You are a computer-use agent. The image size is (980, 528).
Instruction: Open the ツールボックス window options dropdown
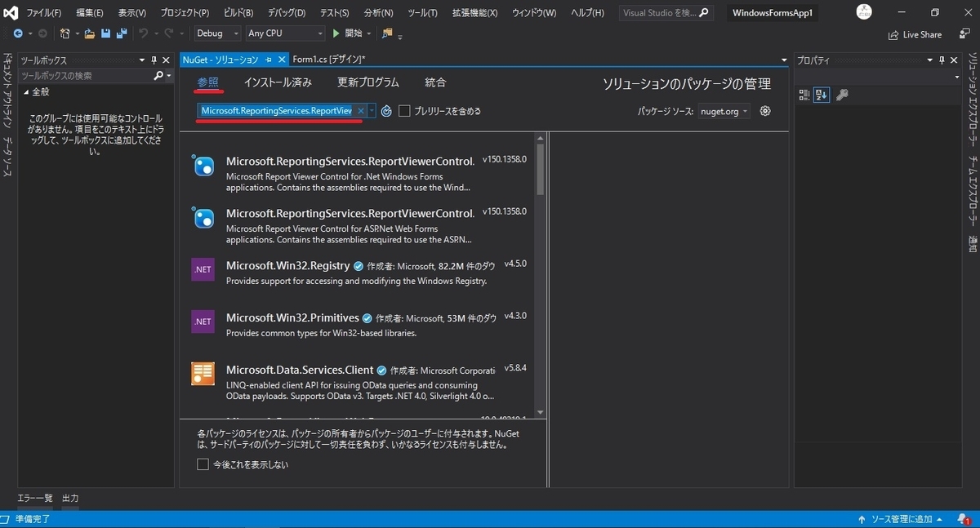[141, 60]
